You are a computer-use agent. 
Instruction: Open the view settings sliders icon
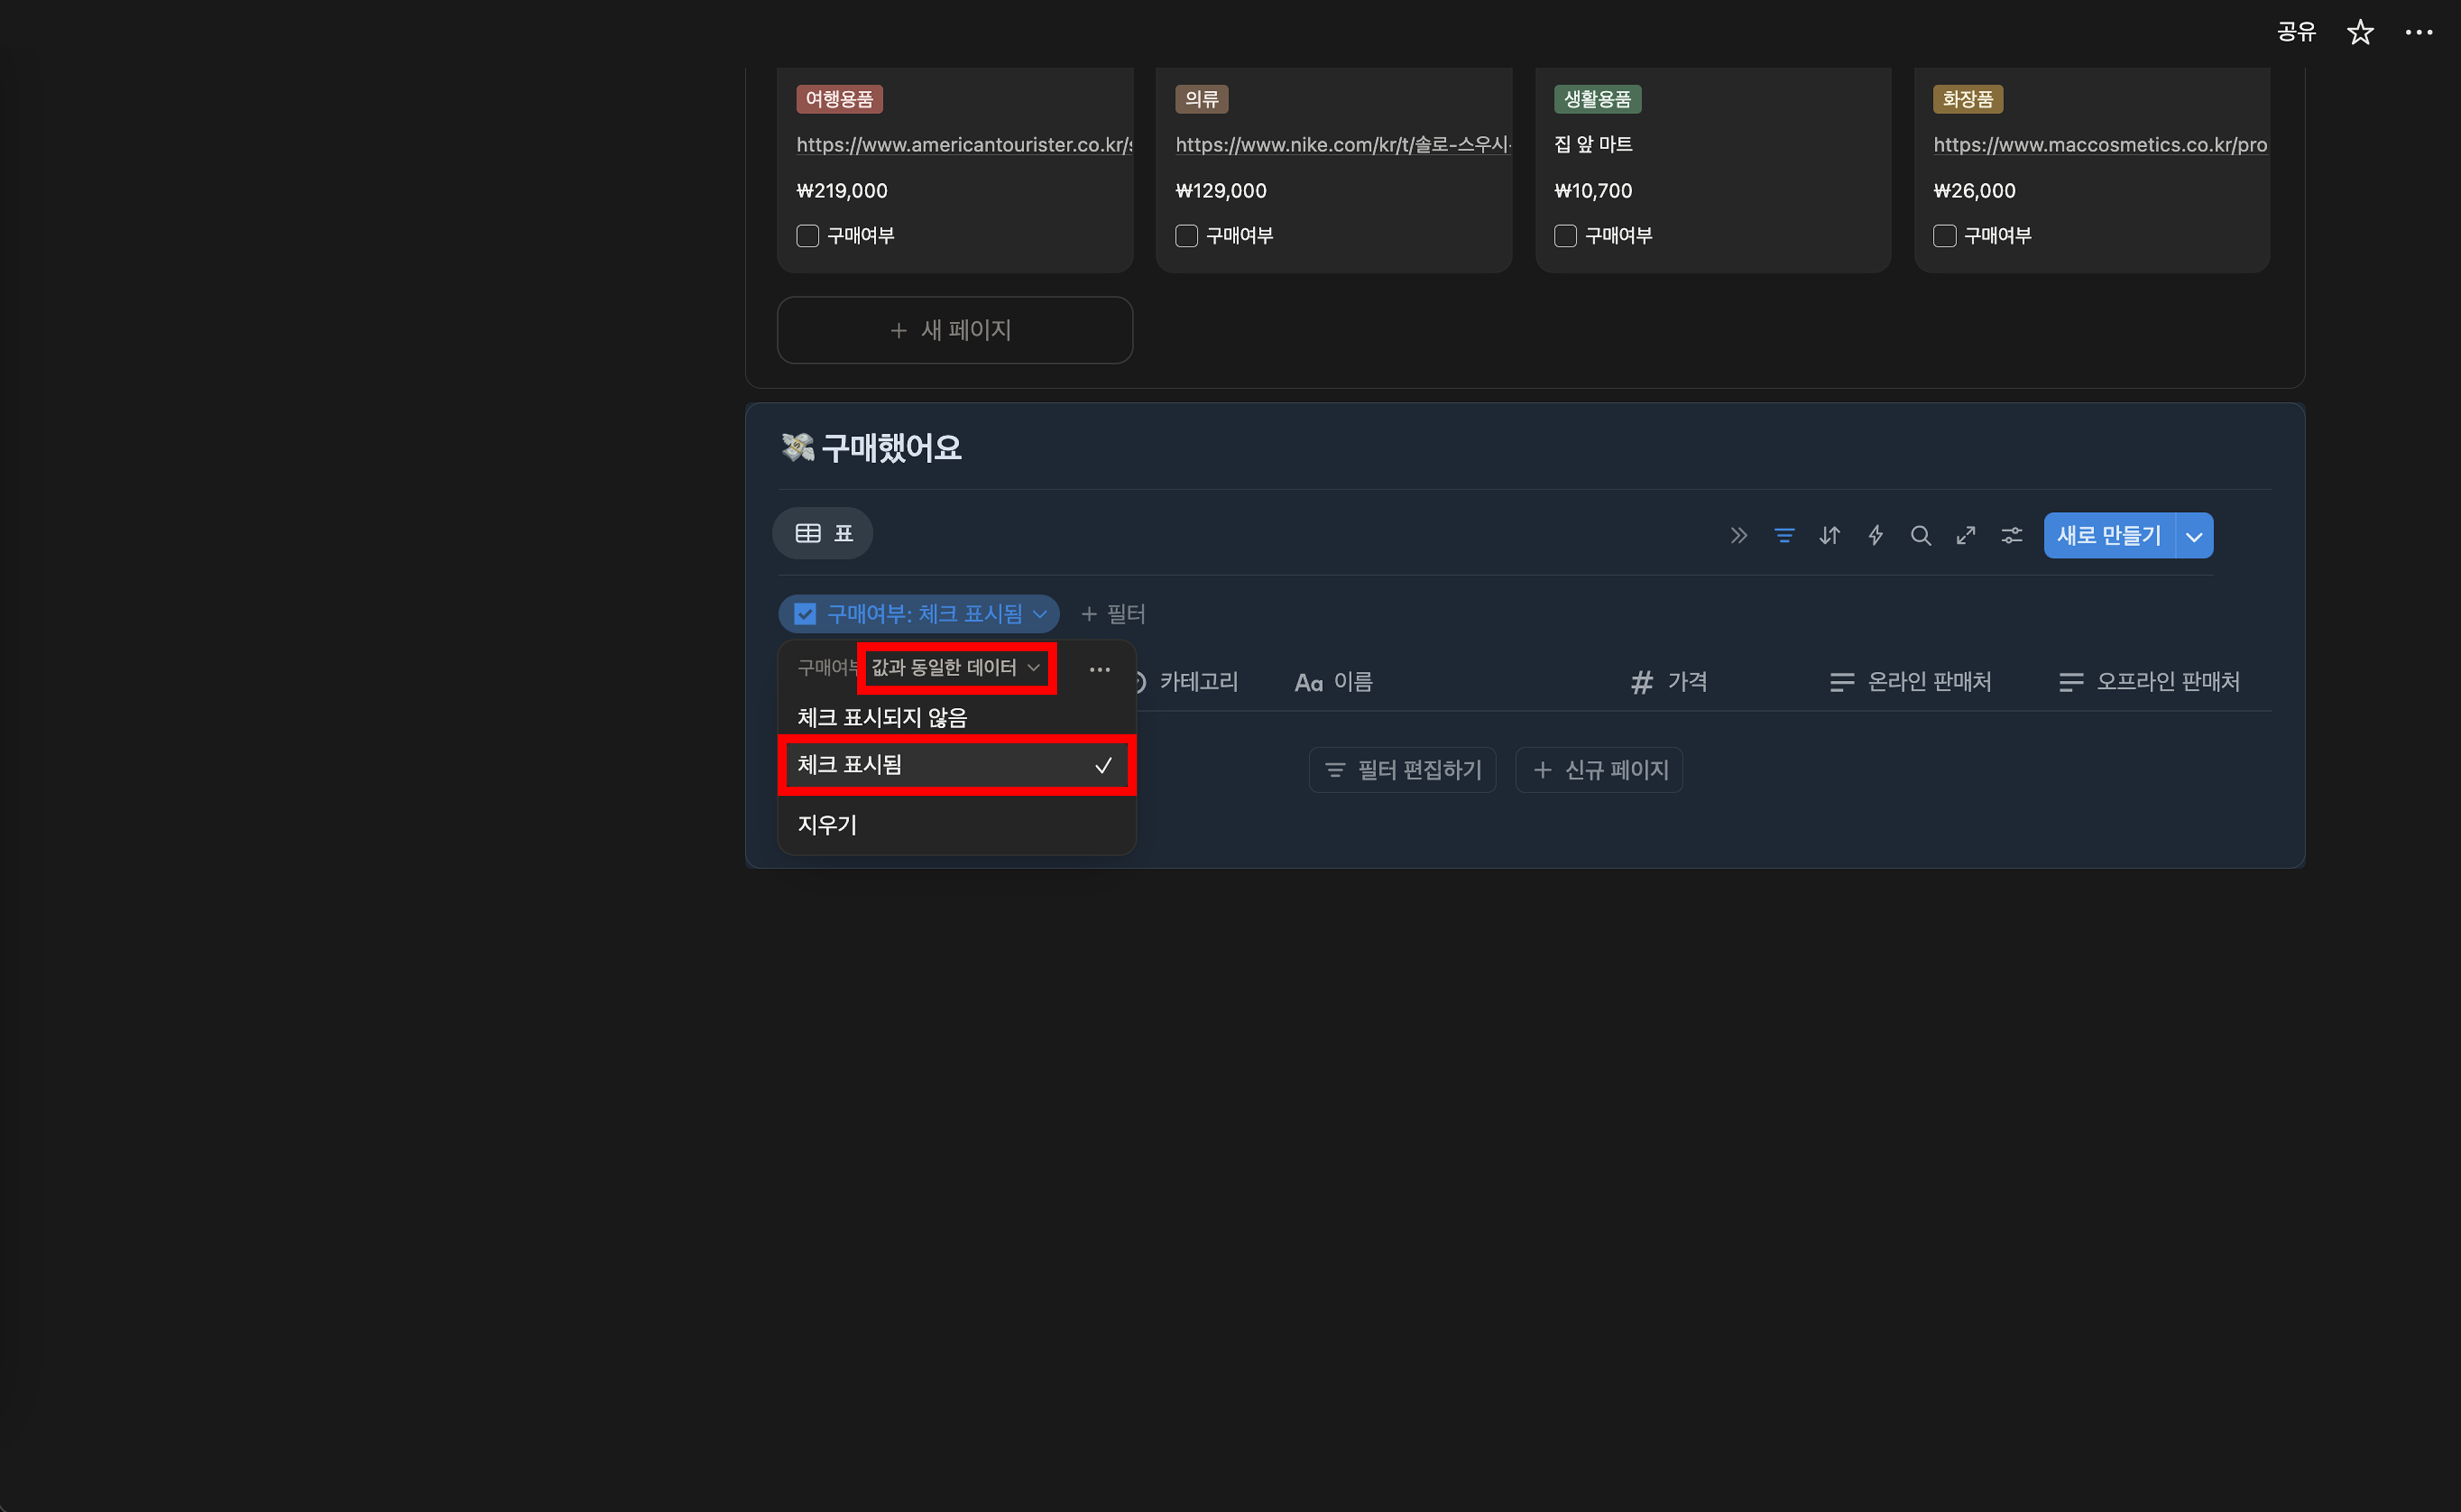2011,536
